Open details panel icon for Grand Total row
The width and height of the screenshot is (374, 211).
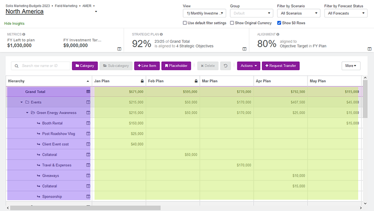tap(88, 92)
